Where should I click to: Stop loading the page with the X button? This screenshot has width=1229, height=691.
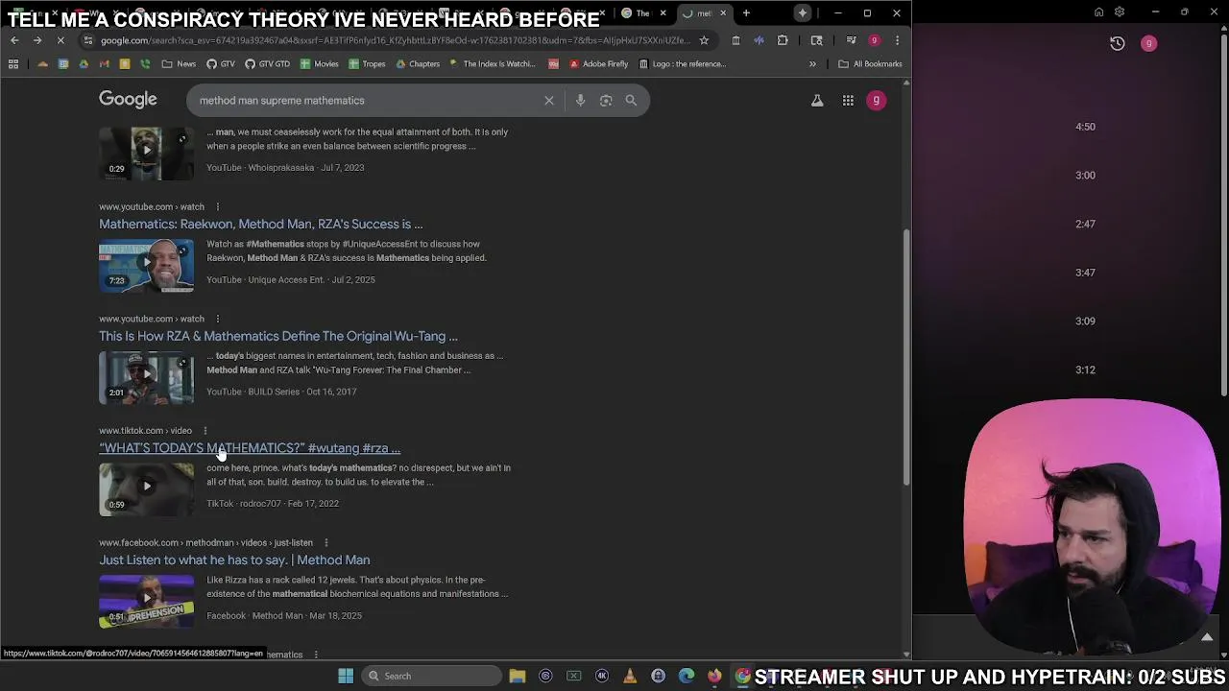tap(60, 40)
